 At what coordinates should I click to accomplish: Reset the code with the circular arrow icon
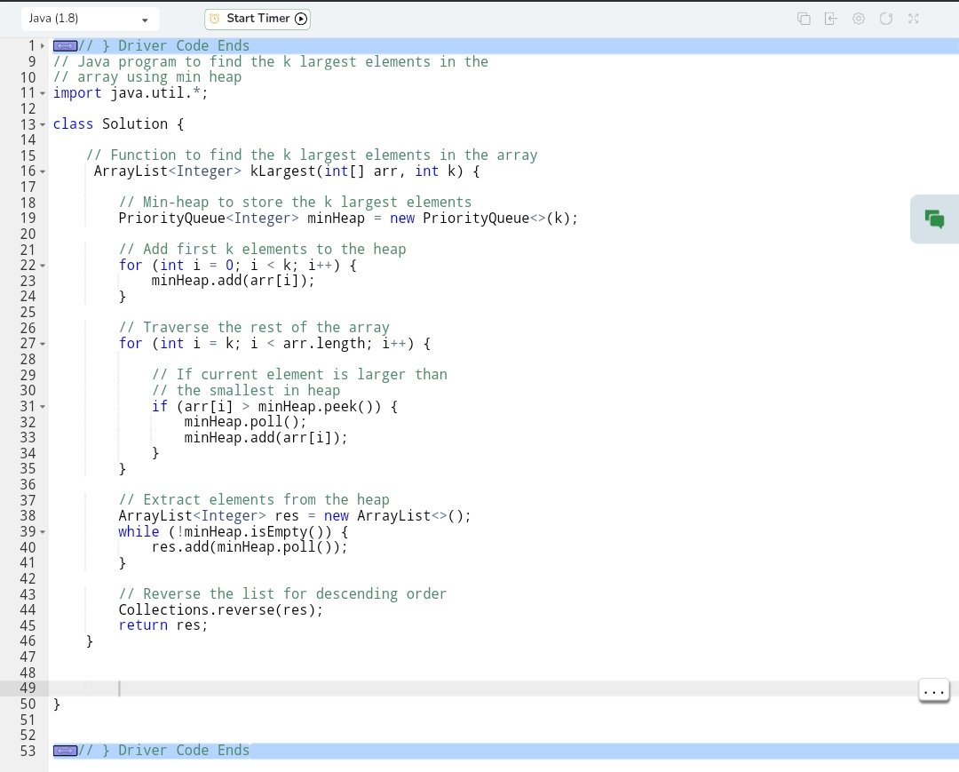click(885, 19)
